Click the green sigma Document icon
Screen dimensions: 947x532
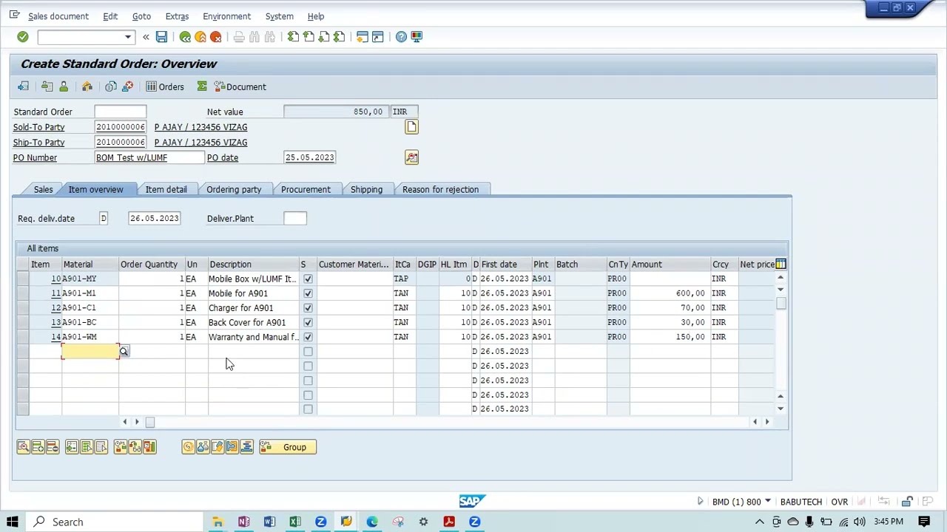(202, 87)
